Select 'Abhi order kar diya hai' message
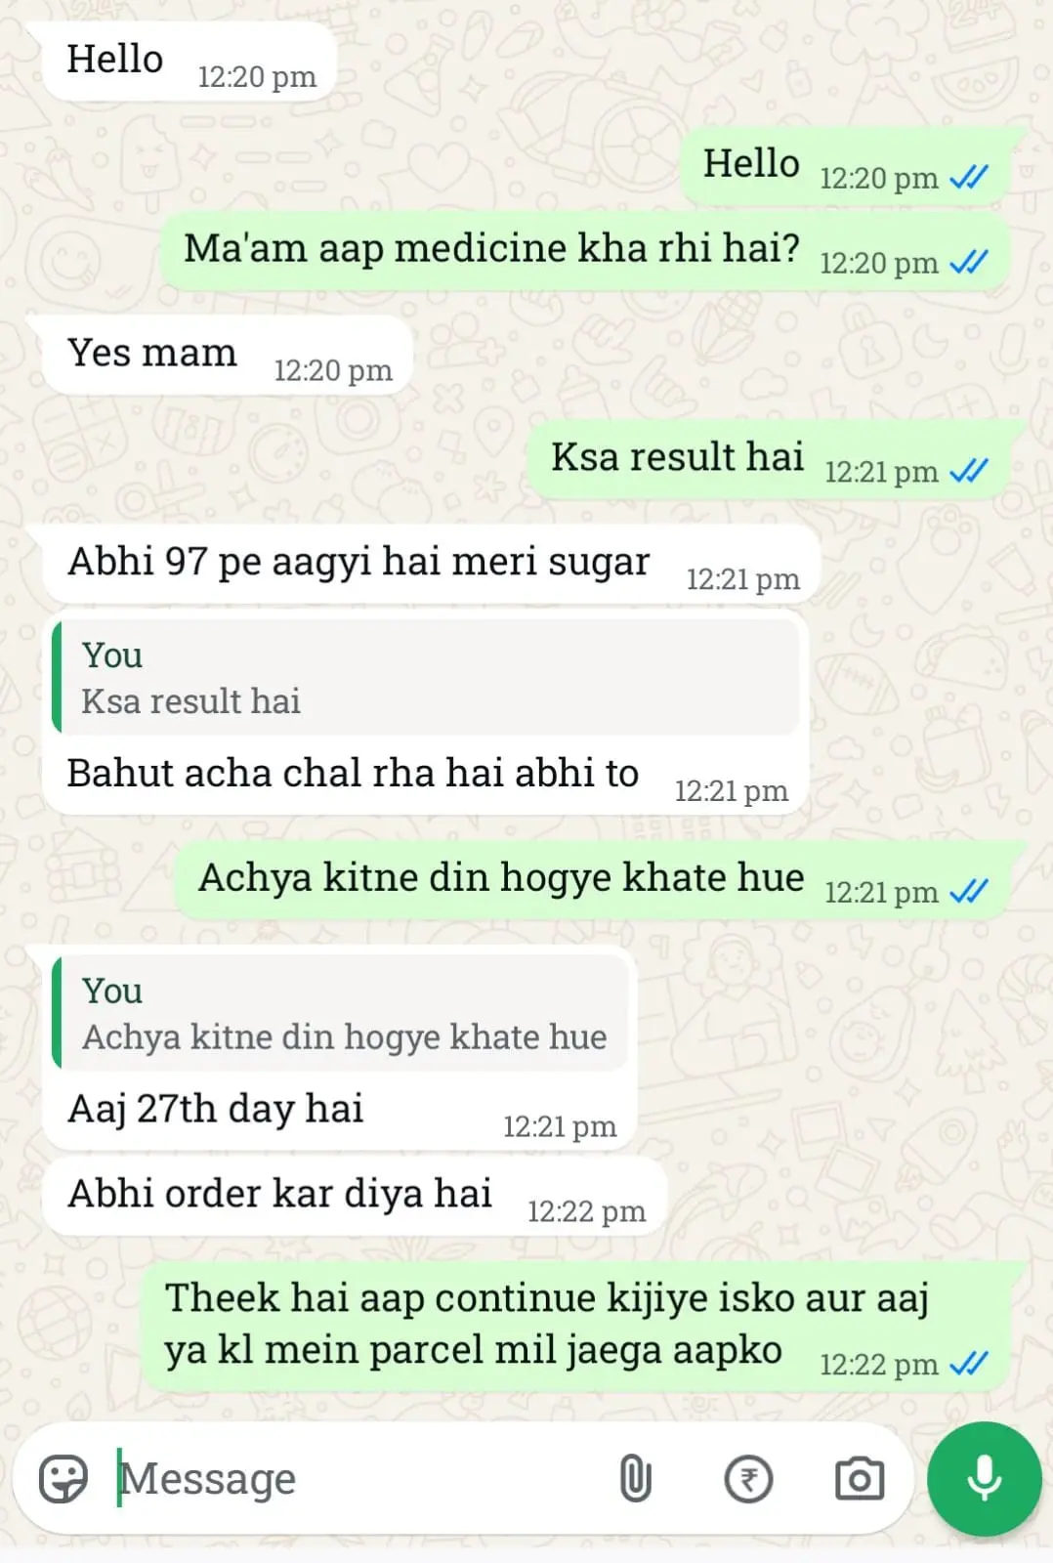 click(355, 1196)
